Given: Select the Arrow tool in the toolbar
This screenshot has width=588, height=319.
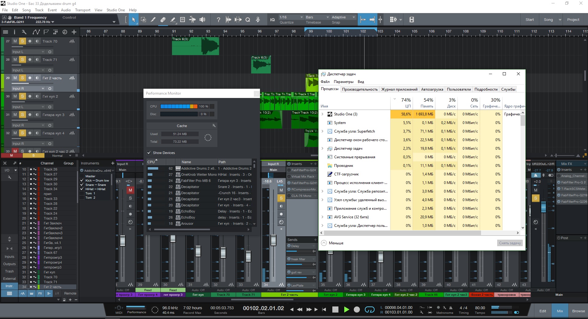Looking at the screenshot, I should pyautogui.click(x=133, y=20).
